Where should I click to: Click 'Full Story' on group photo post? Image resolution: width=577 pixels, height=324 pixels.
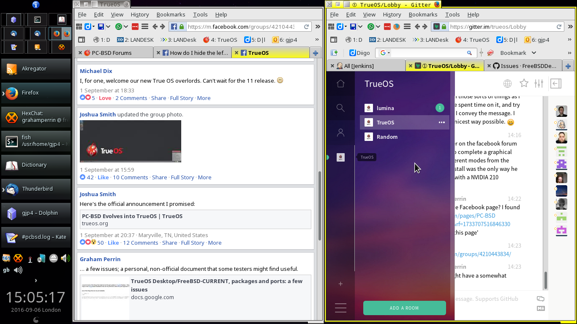(182, 177)
